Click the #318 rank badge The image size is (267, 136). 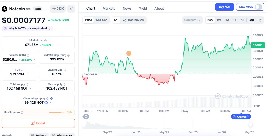(x=37, y=9)
